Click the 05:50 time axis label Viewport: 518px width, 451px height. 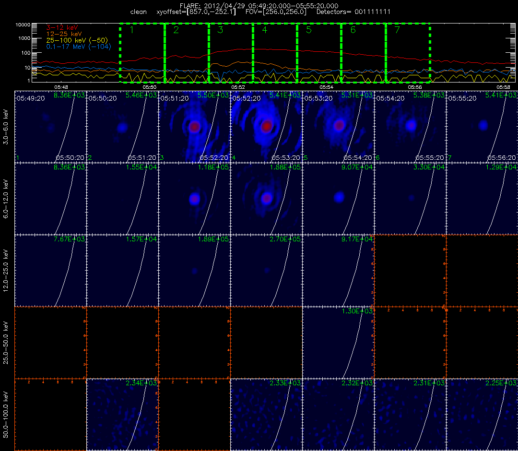point(149,87)
